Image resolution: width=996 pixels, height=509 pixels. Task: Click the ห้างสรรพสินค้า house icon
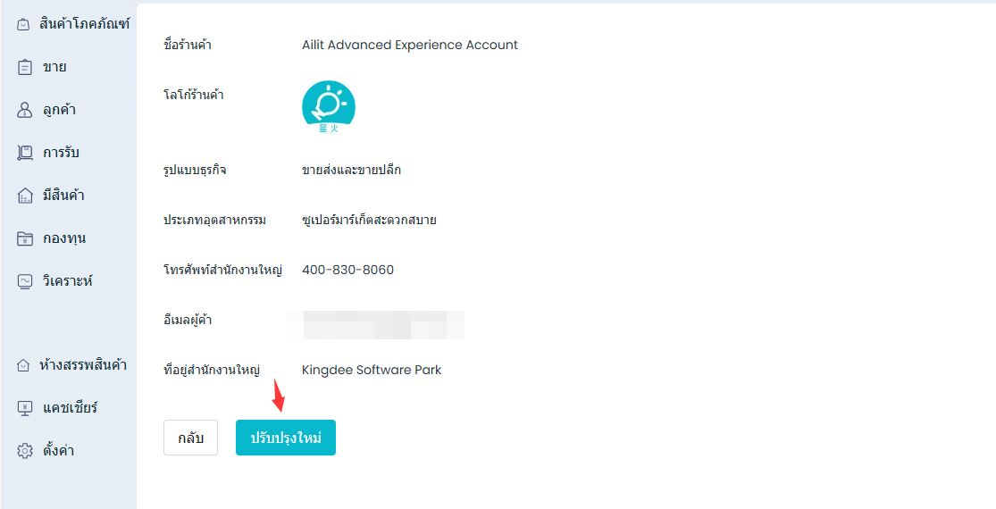coord(24,365)
